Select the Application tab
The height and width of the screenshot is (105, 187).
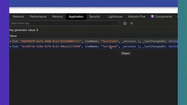click(76, 17)
